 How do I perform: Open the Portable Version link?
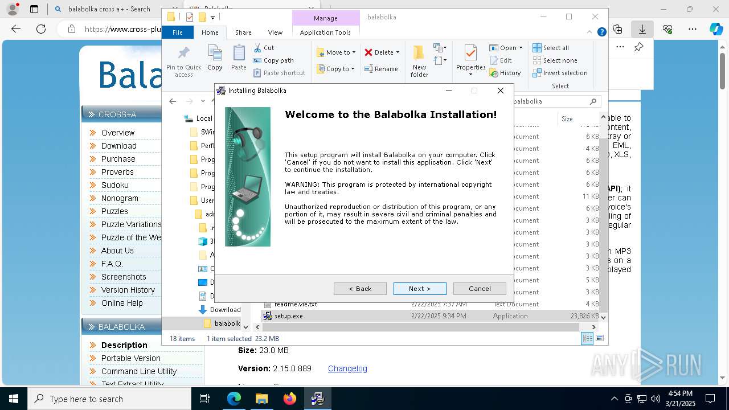point(130,358)
